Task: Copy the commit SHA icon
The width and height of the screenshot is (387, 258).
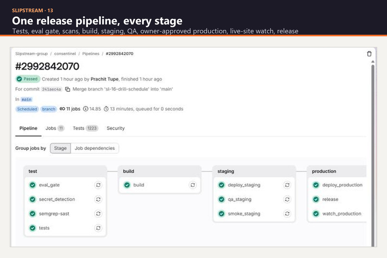Action: 68,89
